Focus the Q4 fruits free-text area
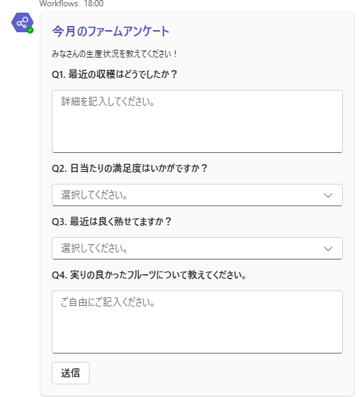Image resolution: width=359 pixels, height=397 pixels. 197,322
